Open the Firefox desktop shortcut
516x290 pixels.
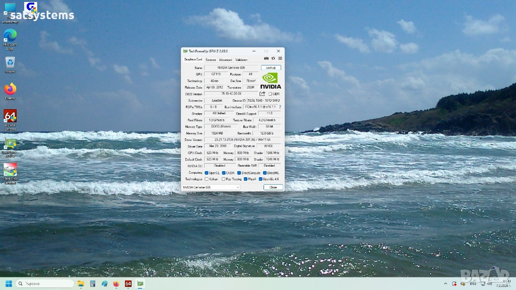click(10, 91)
